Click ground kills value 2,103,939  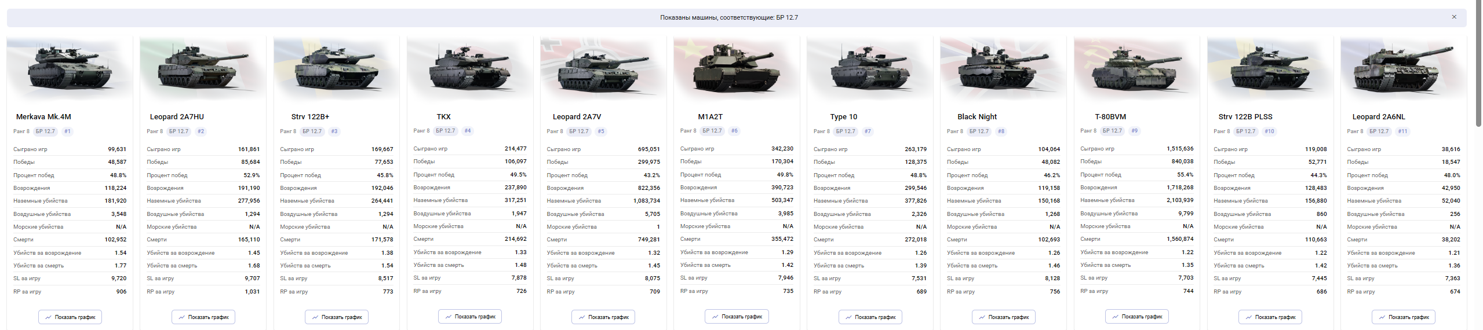coord(1180,200)
